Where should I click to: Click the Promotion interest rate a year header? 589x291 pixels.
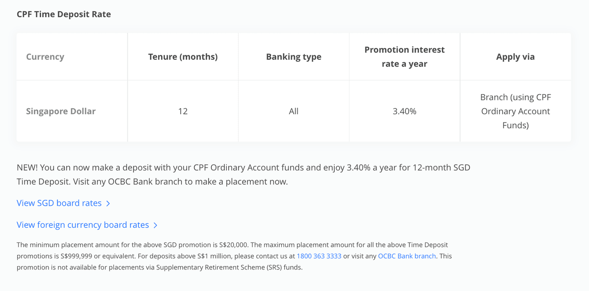[404, 56]
